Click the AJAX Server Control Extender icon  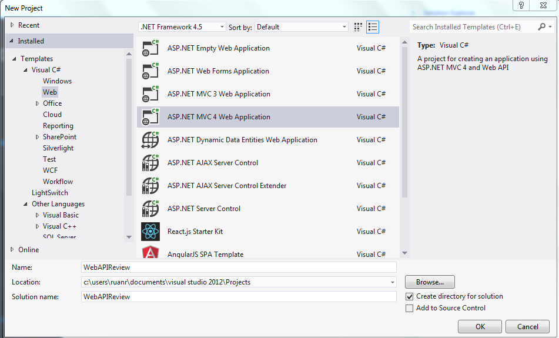pyautogui.click(x=150, y=185)
